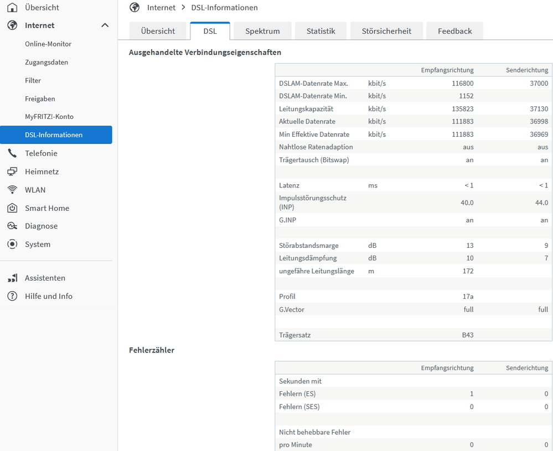Open the WLAN menu label
The height and width of the screenshot is (451, 553).
click(35, 190)
